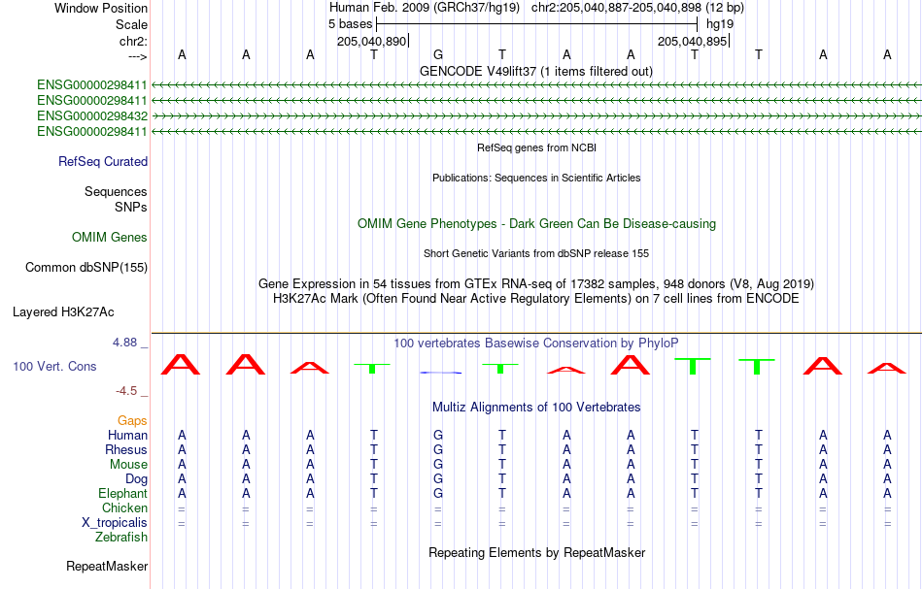Click Repeating Elements by RepeatMasker title

point(536,552)
